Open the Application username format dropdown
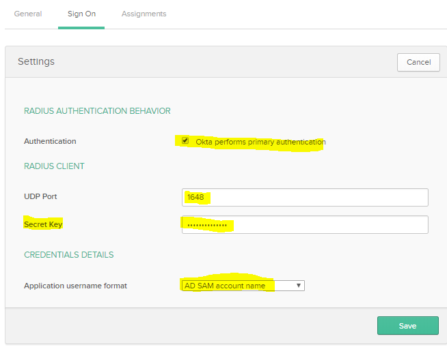This screenshot has height=347, width=447. (243, 286)
